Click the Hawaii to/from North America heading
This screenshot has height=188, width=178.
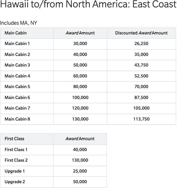click(x=88, y=4)
